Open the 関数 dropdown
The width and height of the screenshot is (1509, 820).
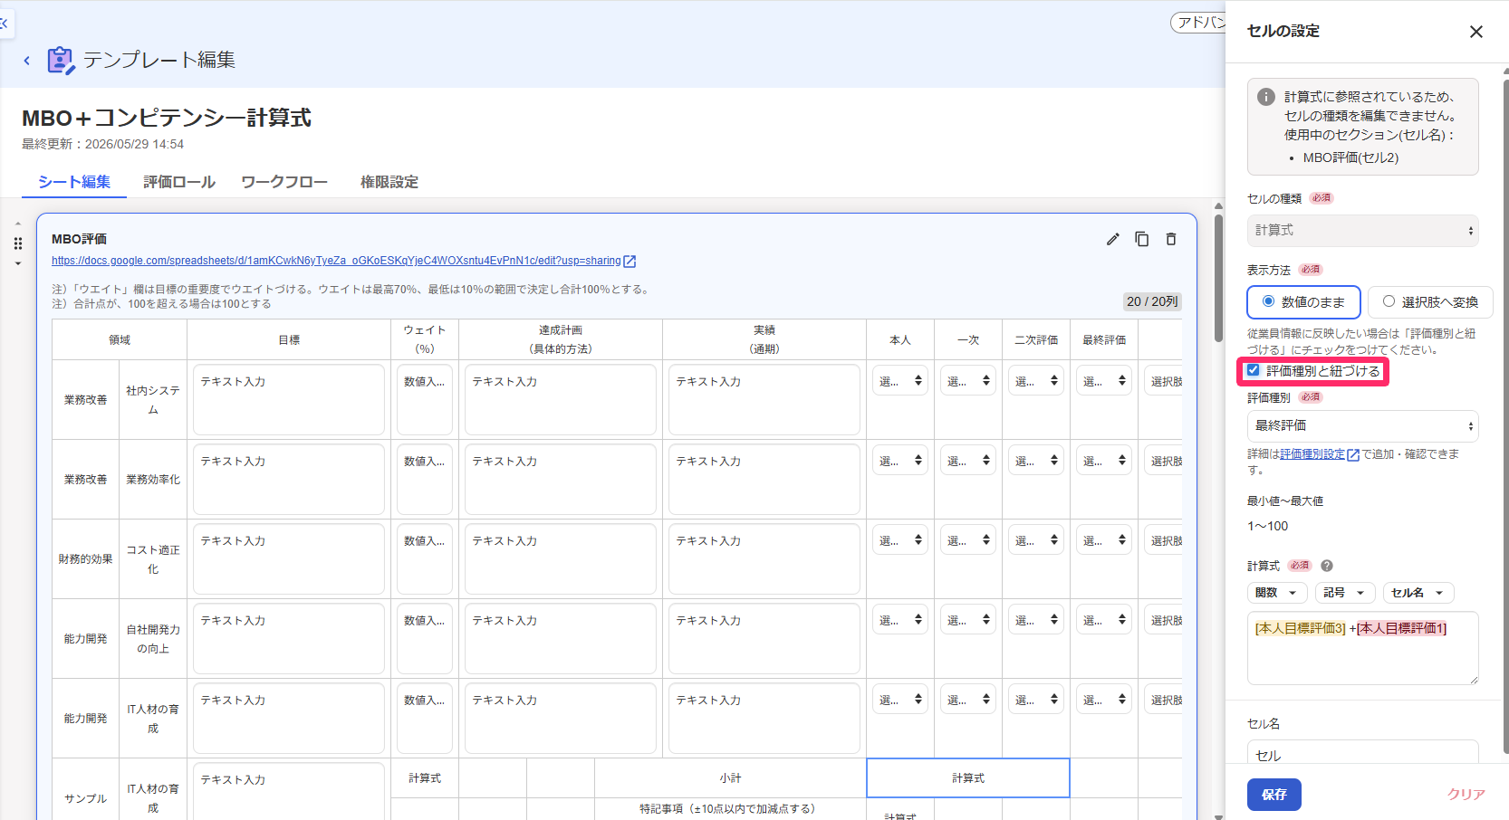[1277, 593]
